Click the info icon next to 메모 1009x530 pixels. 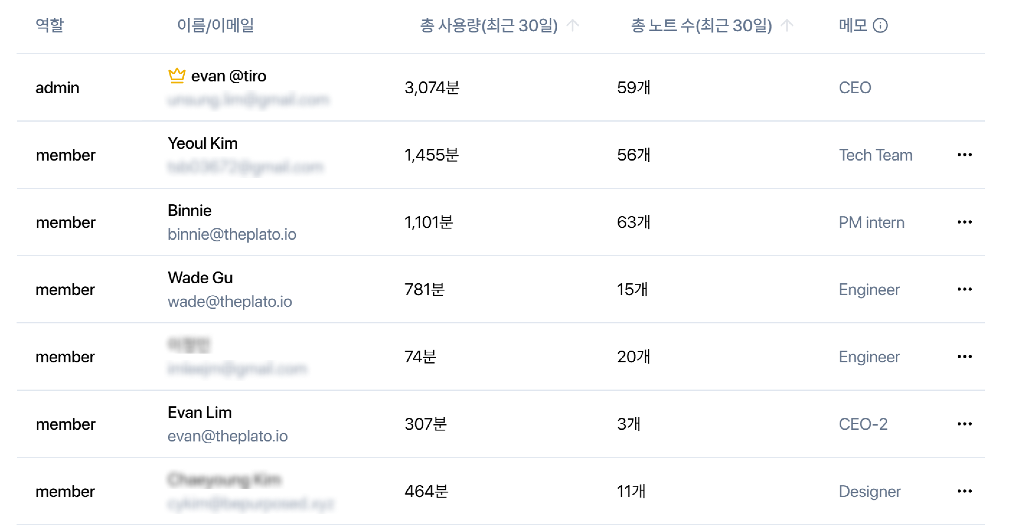point(880,26)
